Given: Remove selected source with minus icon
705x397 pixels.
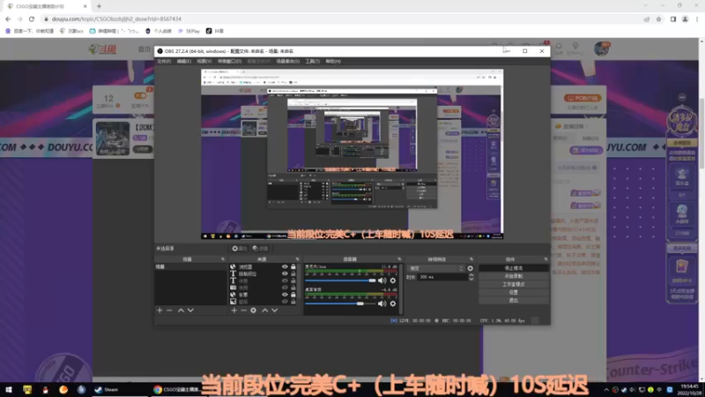Looking at the screenshot, I should click(x=243, y=311).
